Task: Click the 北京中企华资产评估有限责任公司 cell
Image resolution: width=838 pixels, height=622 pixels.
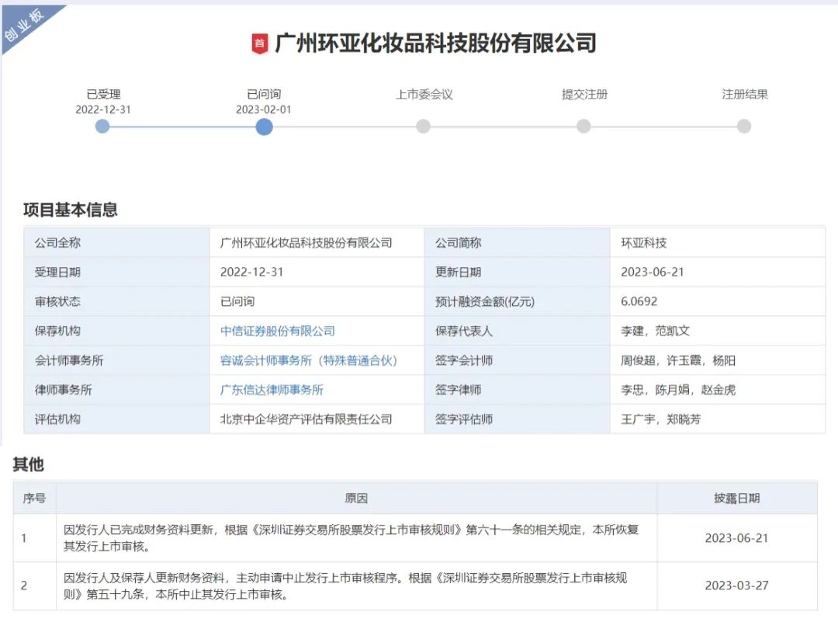Action: pyautogui.click(x=306, y=419)
